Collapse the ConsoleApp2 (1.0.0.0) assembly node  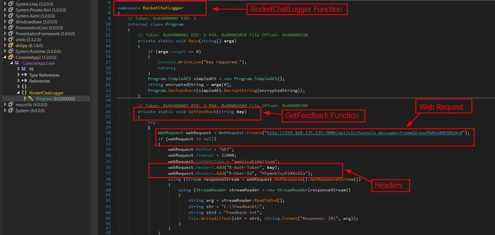[x=5, y=57]
